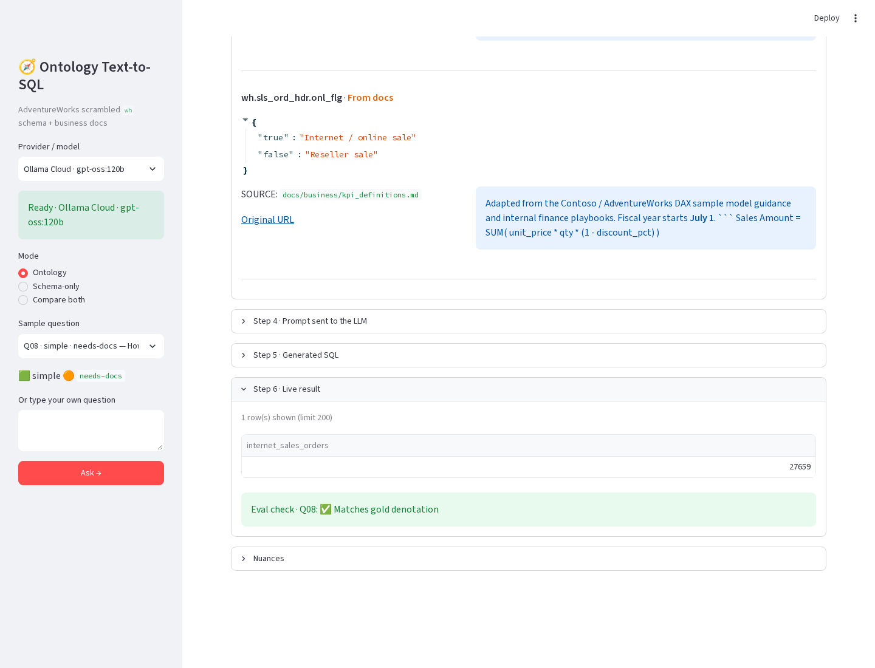
Task: Click the Deploy button
Action: click(x=826, y=18)
